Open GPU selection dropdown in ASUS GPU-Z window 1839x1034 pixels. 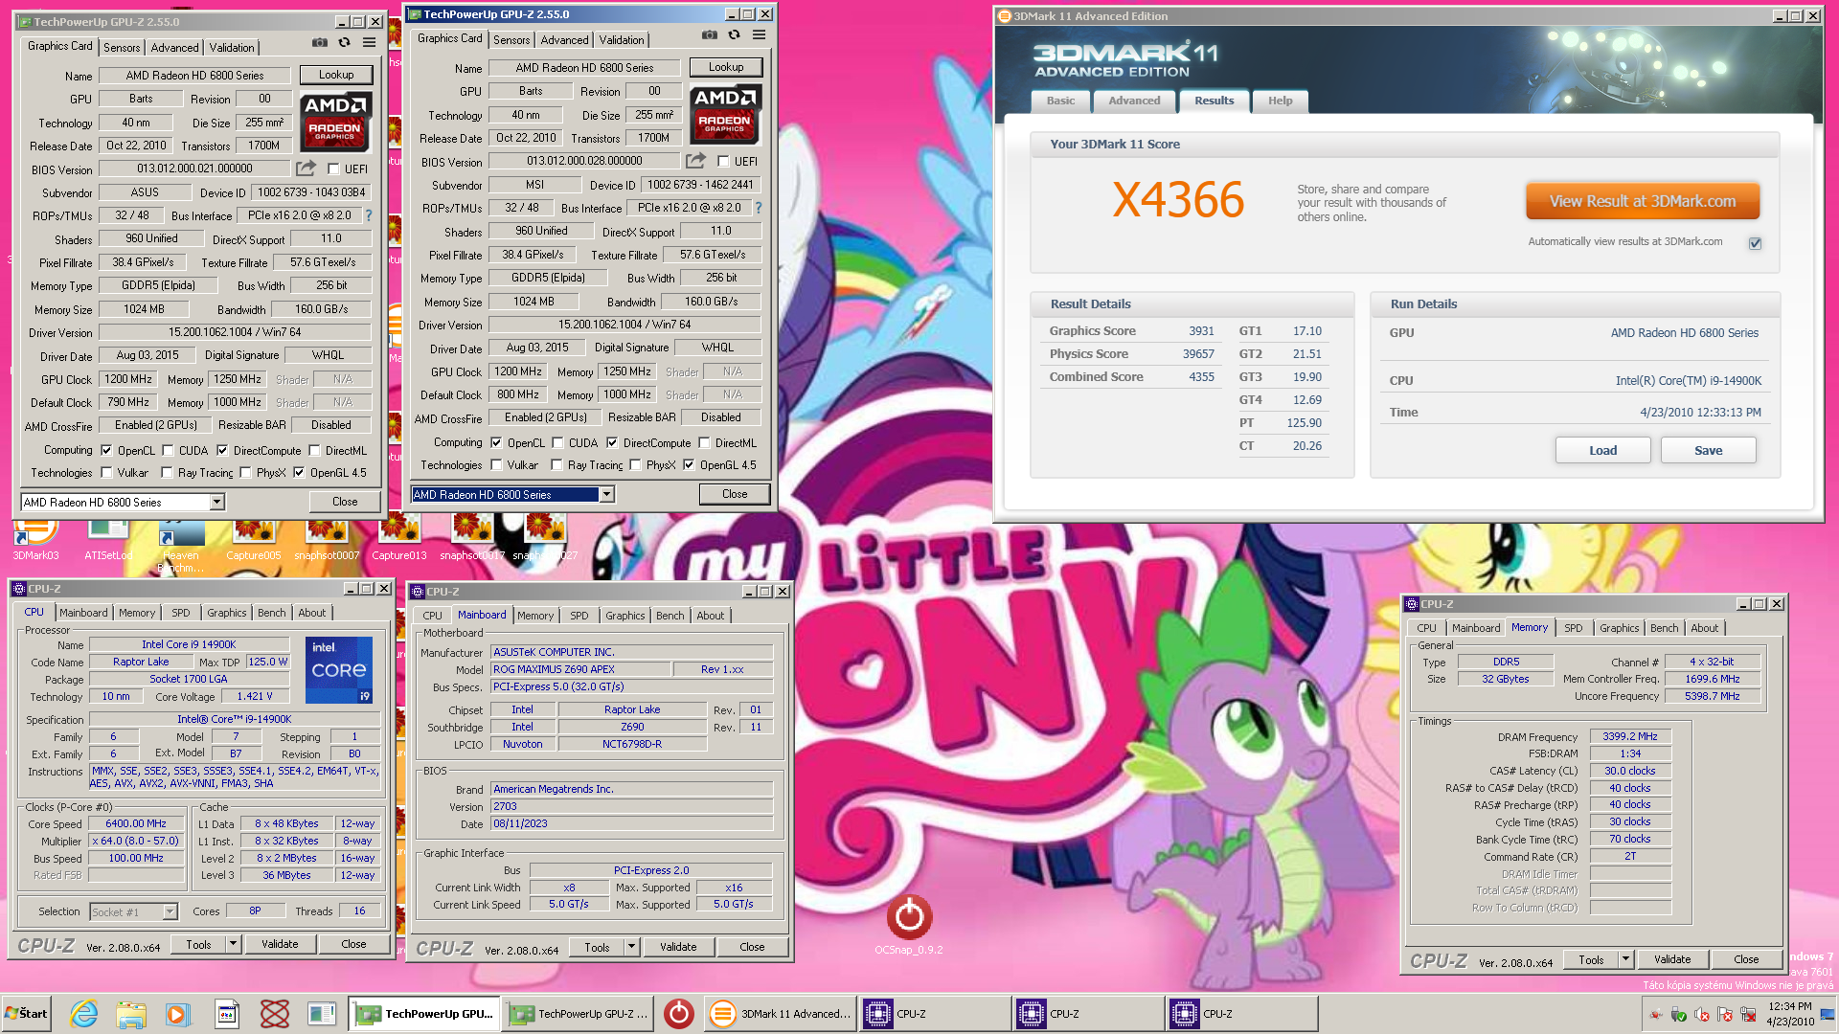(217, 503)
